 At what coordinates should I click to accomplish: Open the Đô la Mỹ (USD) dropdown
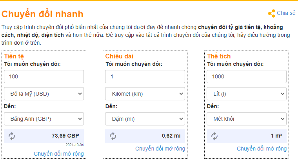click(x=44, y=94)
